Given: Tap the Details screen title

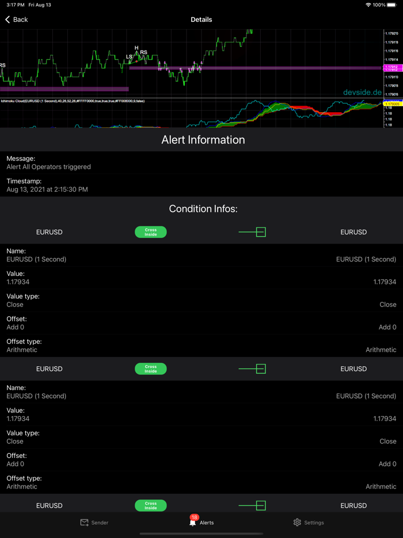Looking at the screenshot, I should (x=201, y=20).
